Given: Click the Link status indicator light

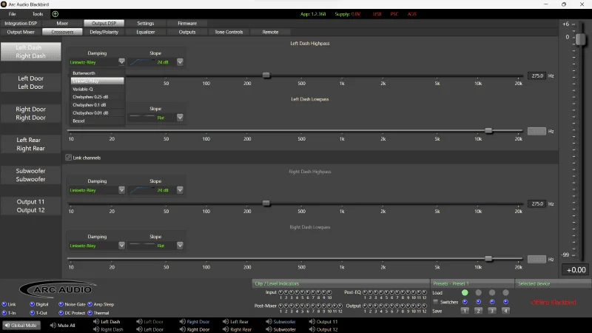Looking at the screenshot, I should [x=4, y=304].
